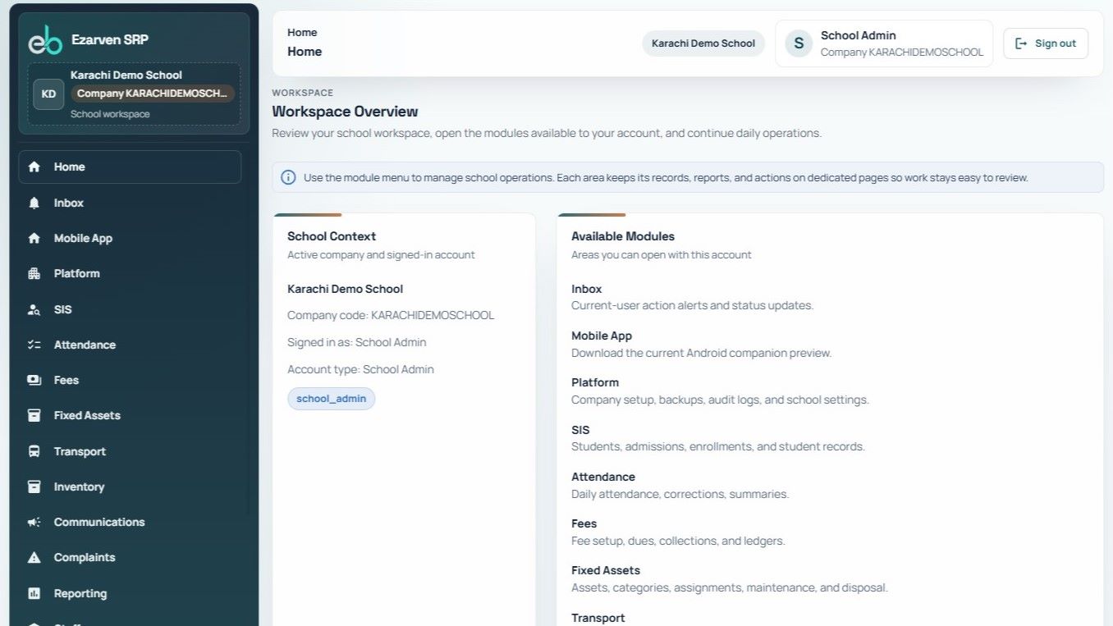Click 'Daily attendance, corrections, summaries' text

click(x=680, y=494)
